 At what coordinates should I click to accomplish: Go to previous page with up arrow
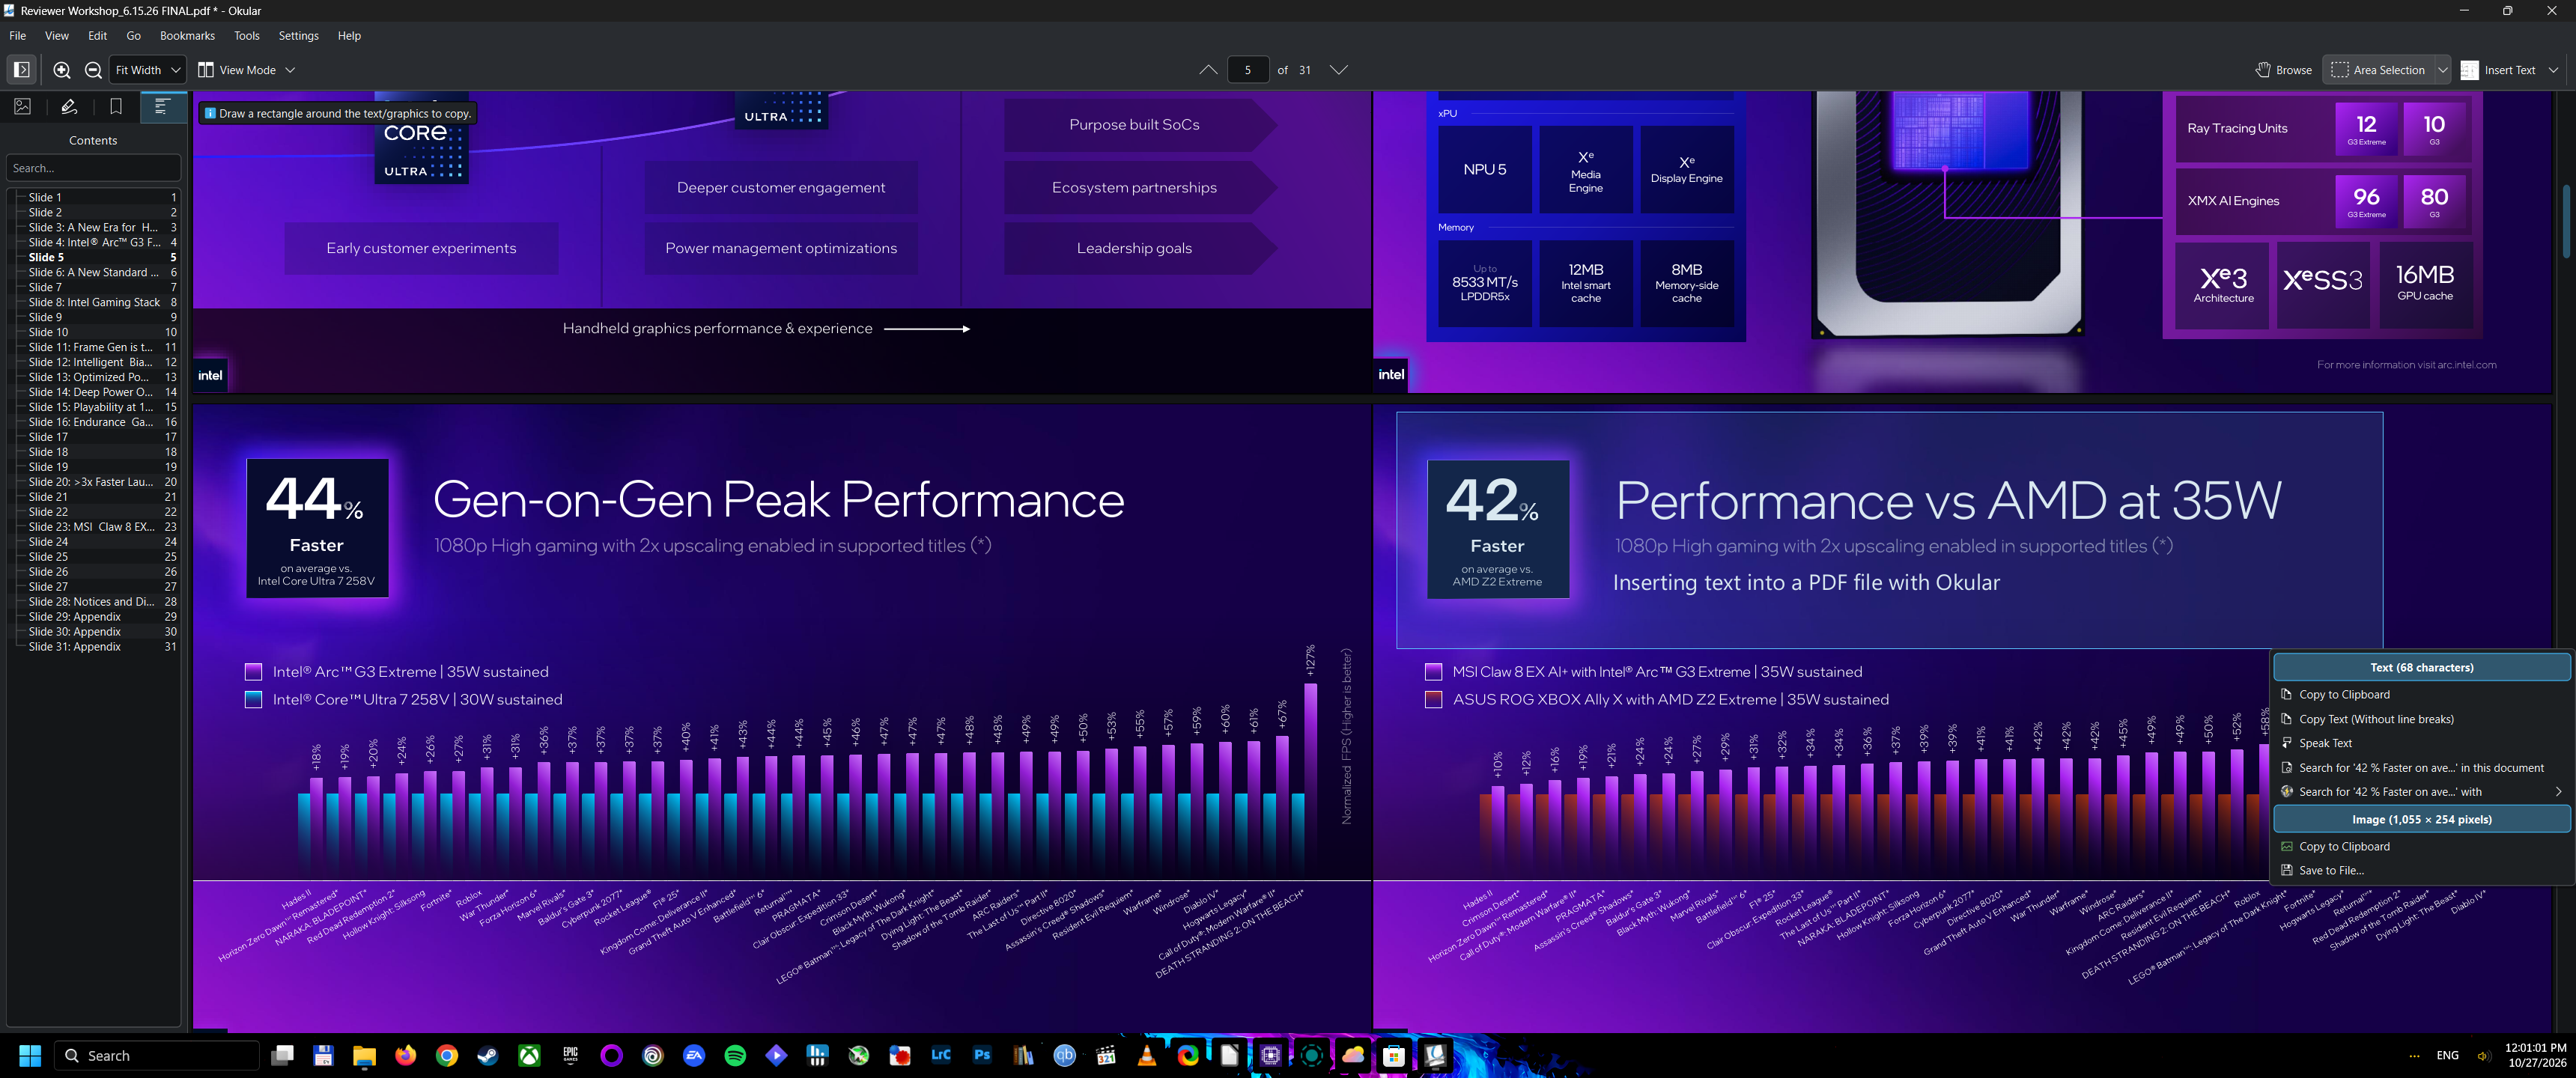click(x=1208, y=70)
